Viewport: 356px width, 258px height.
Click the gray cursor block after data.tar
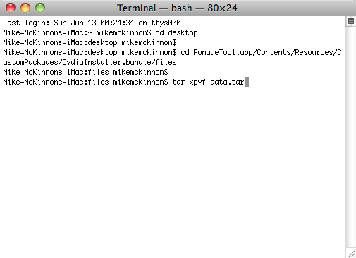[247, 82]
